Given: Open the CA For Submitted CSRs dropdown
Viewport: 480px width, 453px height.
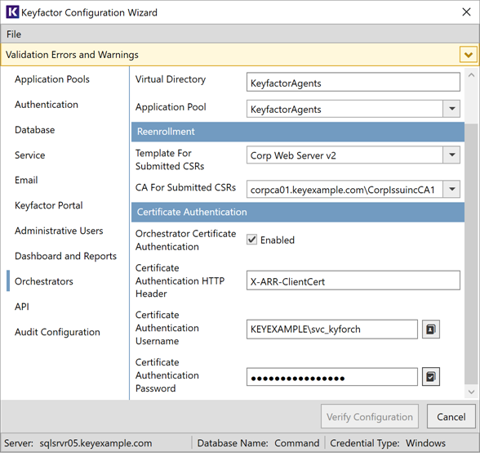Looking at the screenshot, I should click(451, 189).
